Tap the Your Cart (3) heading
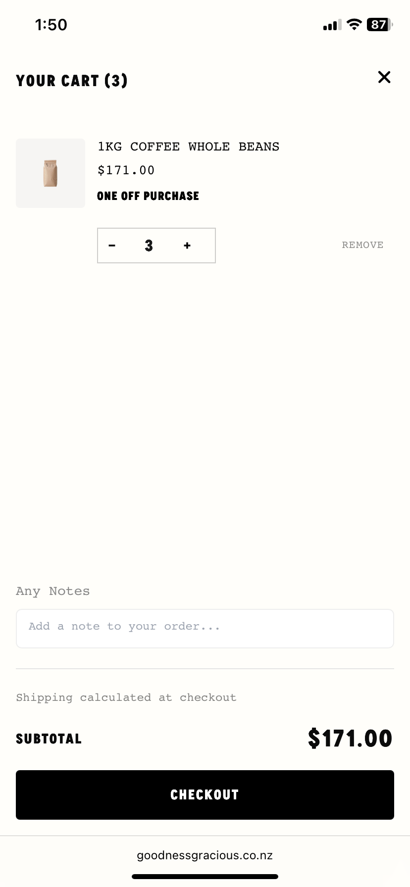Screen dimensions: 410x887 coord(72,81)
